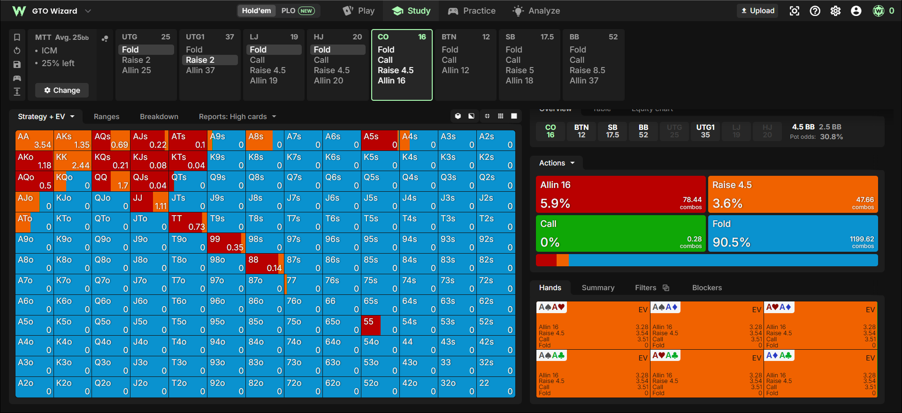Select the BTN 12 position chip
The height and width of the screenshot is (413, 902).
(x=581, y=131)
